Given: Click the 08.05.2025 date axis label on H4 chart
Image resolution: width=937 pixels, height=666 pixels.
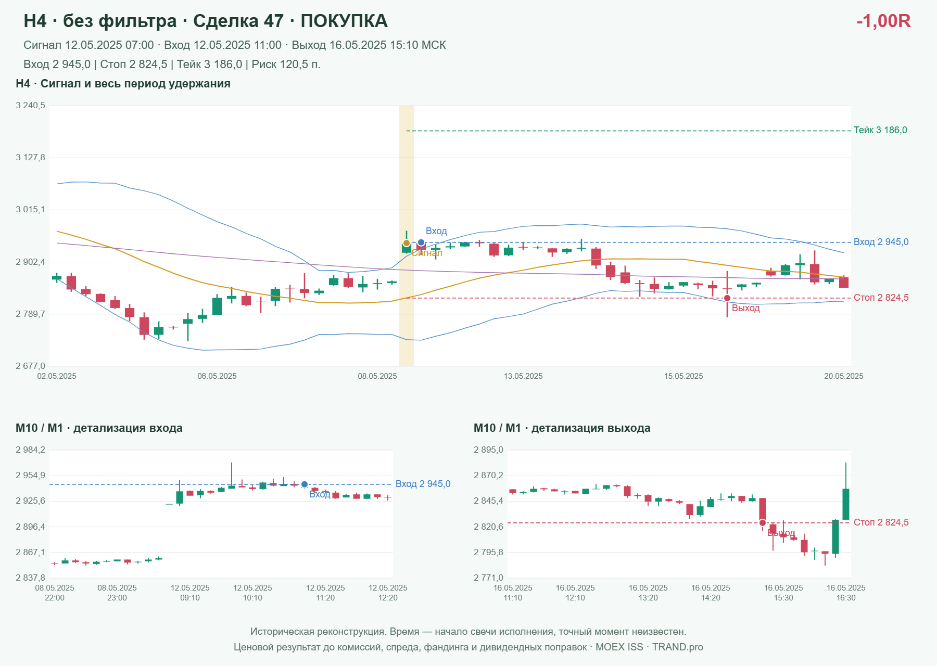Looking at the screenshot, I should (377, 376).
